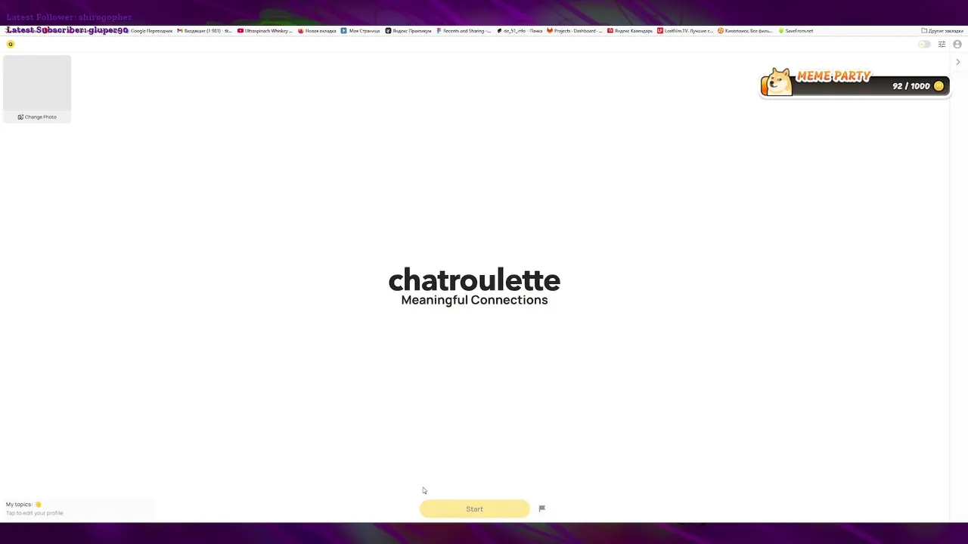
Task: Toggle the theme switch near settings
Action: click(924, 45)
